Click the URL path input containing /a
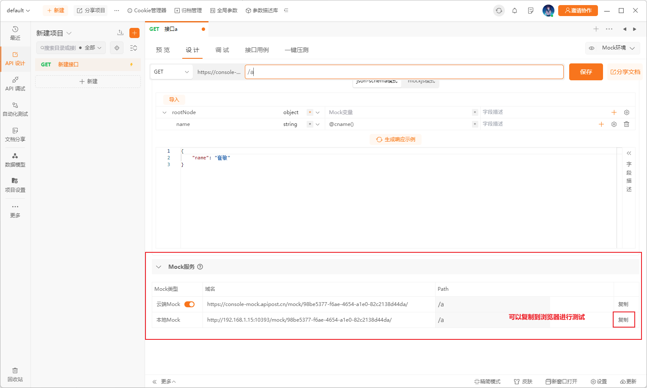647x388 pixels. (x=404, y=72)
